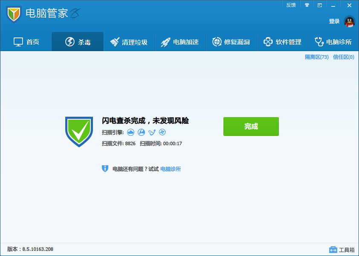Viewport: 359px width, 256px height.
Task: Open the 电脑诊所 tab in navigation bar
Action: pos(333,42)
